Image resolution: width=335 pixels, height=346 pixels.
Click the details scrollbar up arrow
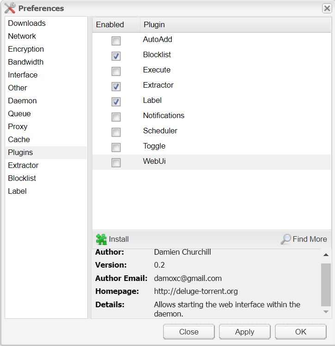pos(326,255)
